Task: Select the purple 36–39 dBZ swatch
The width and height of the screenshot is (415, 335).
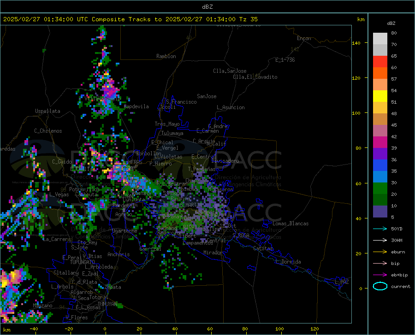Action: 380,154
